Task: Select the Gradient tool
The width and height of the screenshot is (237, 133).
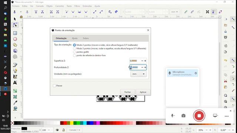Action: (15, 91)
